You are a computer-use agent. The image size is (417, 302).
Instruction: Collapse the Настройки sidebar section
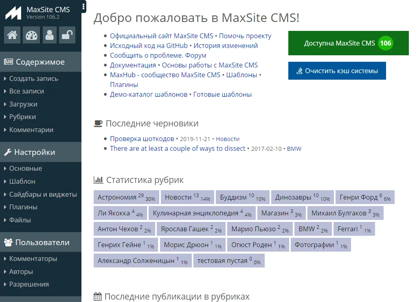click(35, 152)
